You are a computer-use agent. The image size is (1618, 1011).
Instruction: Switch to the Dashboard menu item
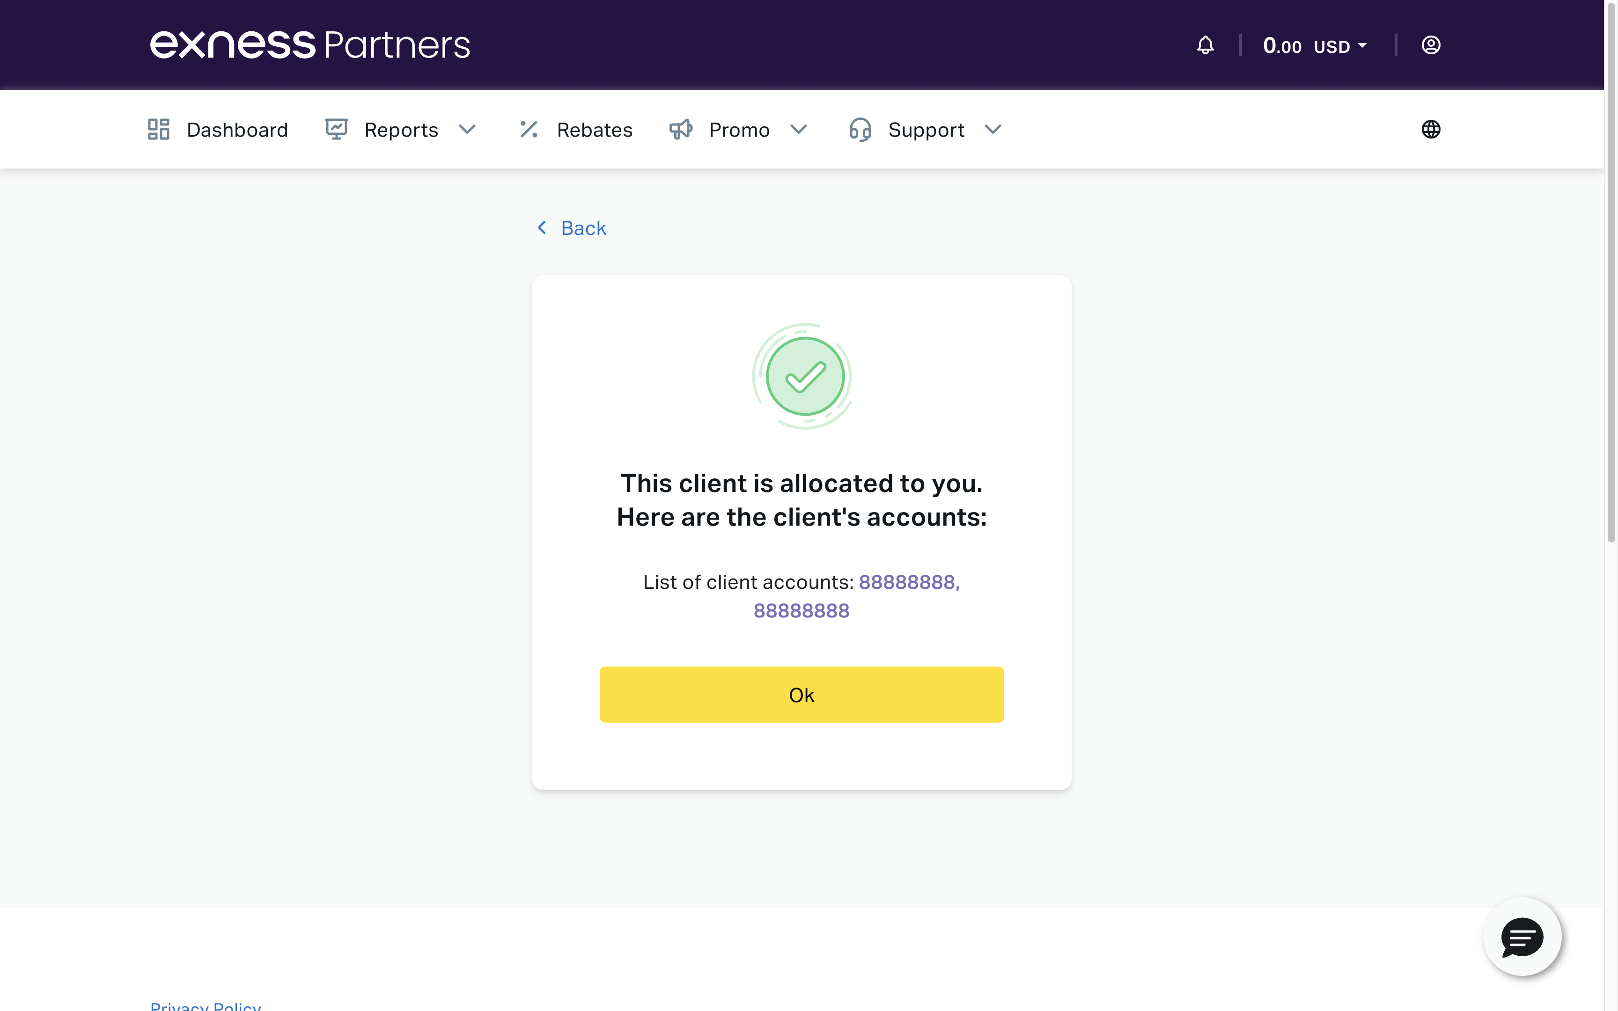pyautogui.click(x=237, y=129)
